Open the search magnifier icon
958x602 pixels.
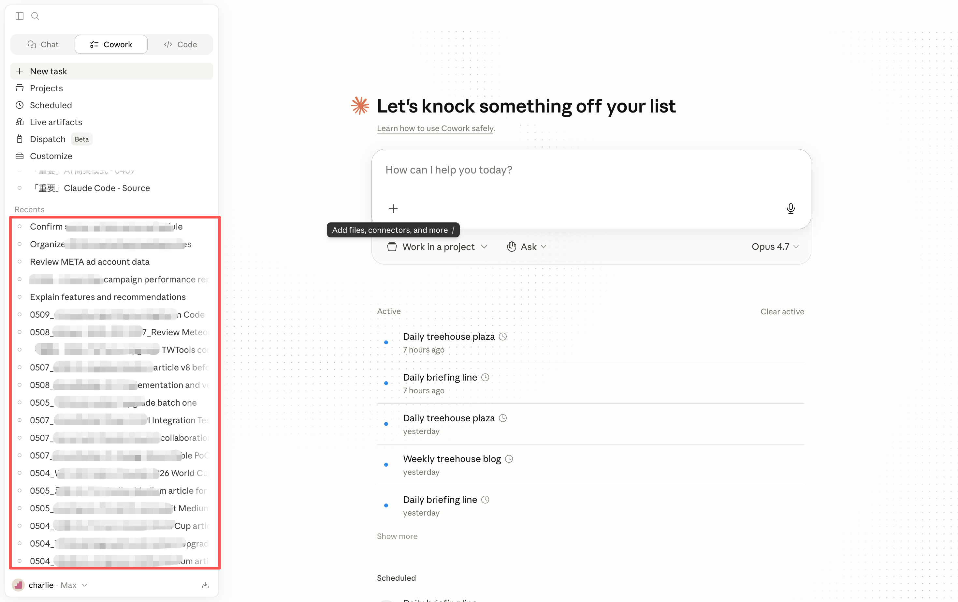[x=35, y=16]
